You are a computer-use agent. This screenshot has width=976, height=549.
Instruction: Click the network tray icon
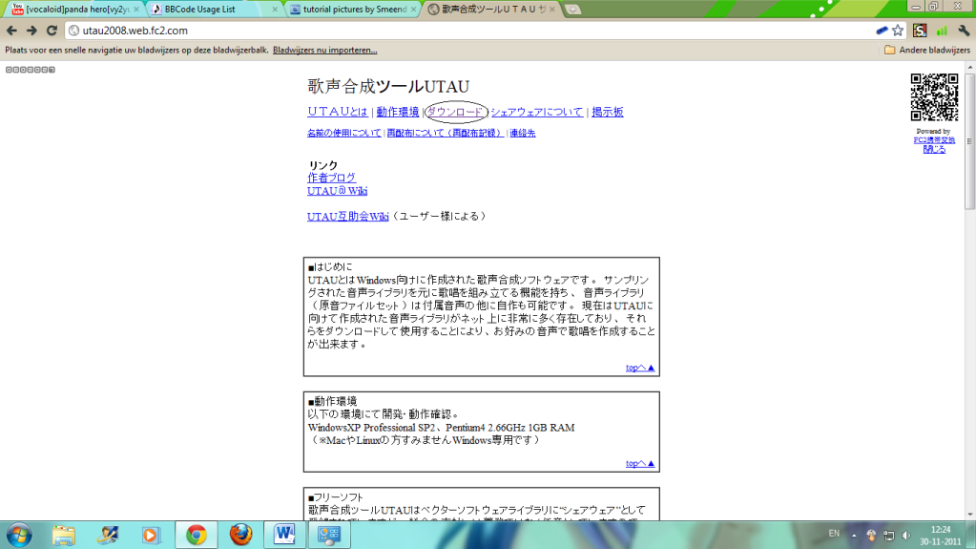(x=889, y=536)
